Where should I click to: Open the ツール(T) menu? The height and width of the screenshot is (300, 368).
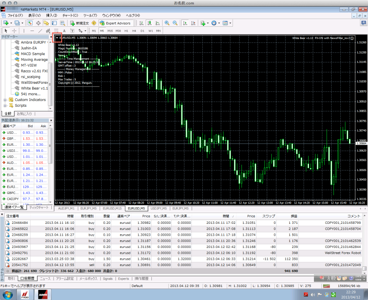(x=90, y=15)
